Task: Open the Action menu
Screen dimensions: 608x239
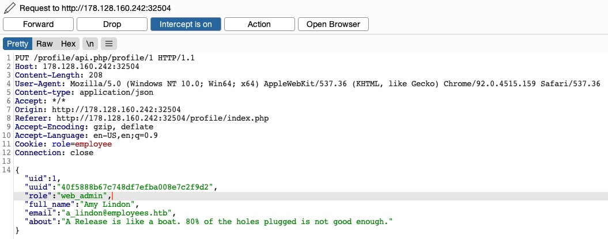Action: (x=259, y=24)
